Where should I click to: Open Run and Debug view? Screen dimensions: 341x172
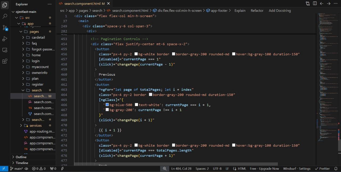click(5, 39)
